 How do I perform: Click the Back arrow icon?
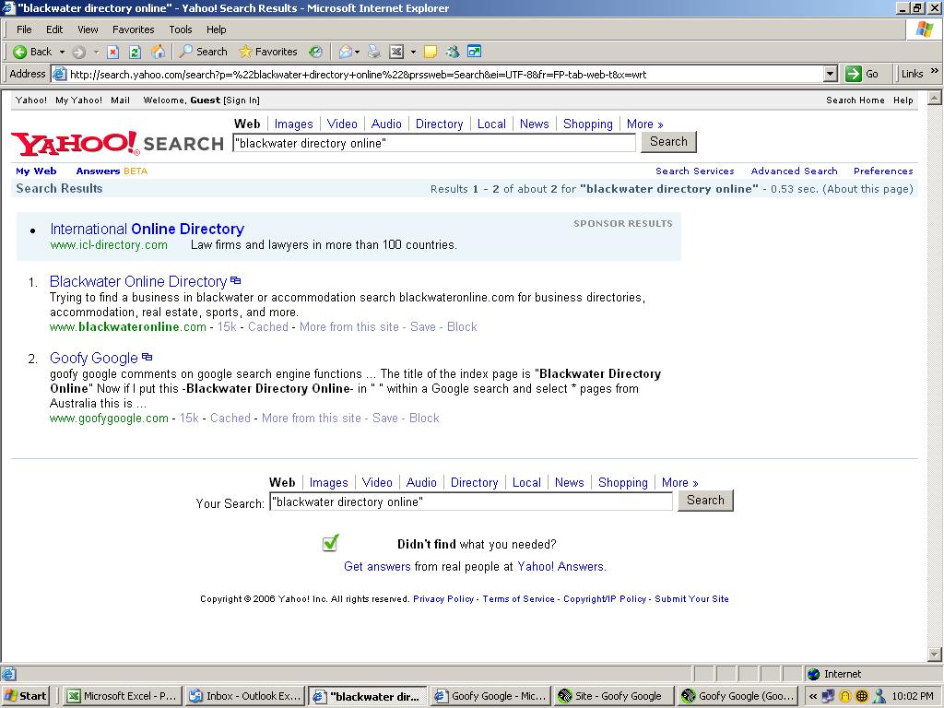(19, 52)
